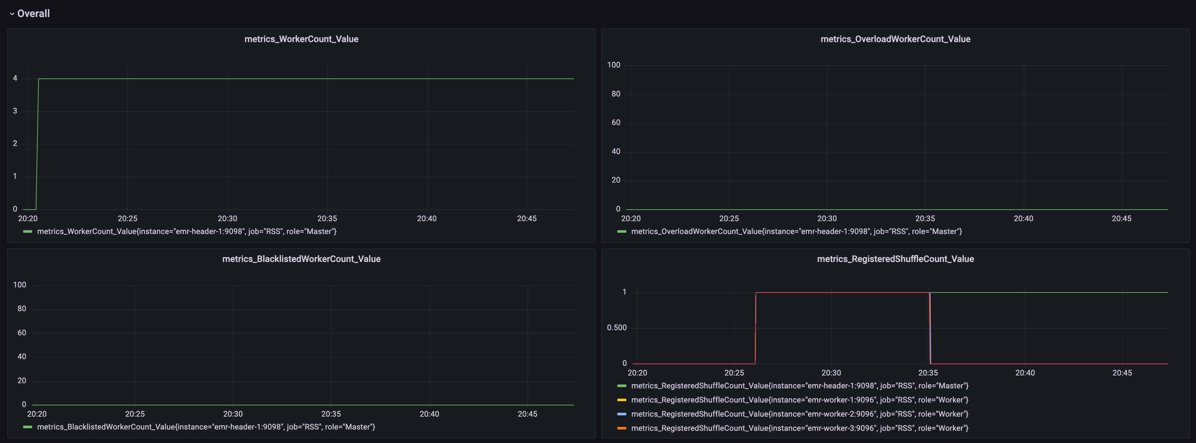1196x443 pixels.
Task: Open metrics_OverloadWorkerCount_Value panel title menu
Action: [895, 39]
